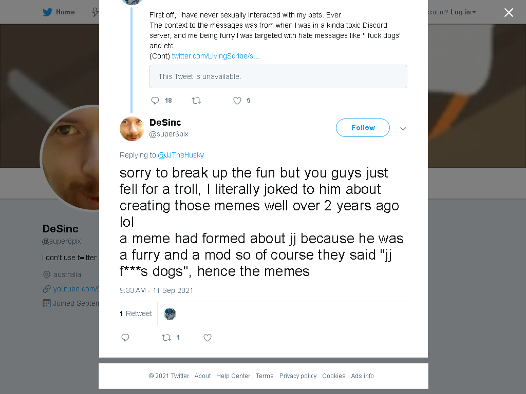View the 1 Retweet list
Viewport: 526px width, 394px height.
click(x=136, y=313)
